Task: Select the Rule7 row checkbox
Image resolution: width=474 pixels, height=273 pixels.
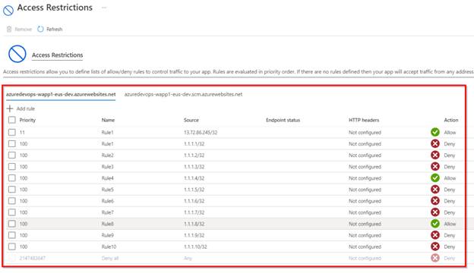Action: pos(12,212)
